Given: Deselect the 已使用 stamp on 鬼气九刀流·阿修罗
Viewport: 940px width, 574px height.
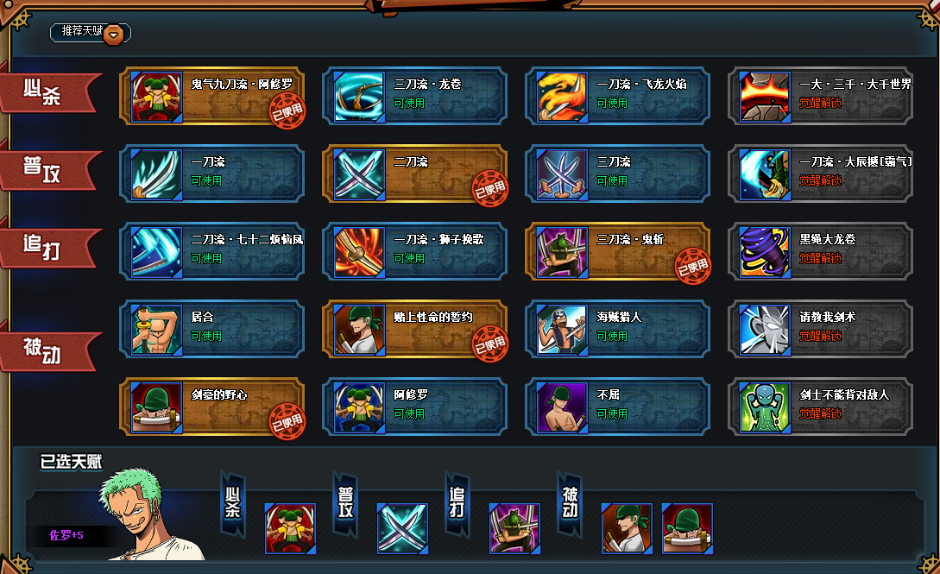Looking at the screenshot, I should [x=287, y=110].
